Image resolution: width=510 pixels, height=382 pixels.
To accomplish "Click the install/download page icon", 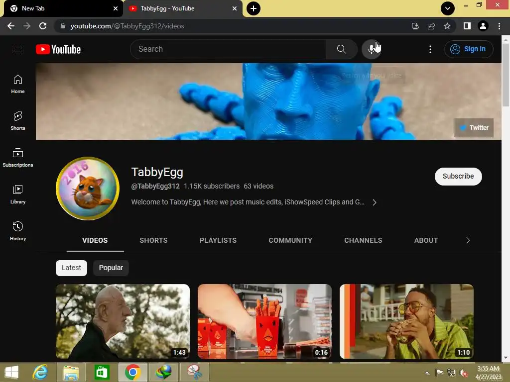I will pyautogui.click(x=415, y=26).
